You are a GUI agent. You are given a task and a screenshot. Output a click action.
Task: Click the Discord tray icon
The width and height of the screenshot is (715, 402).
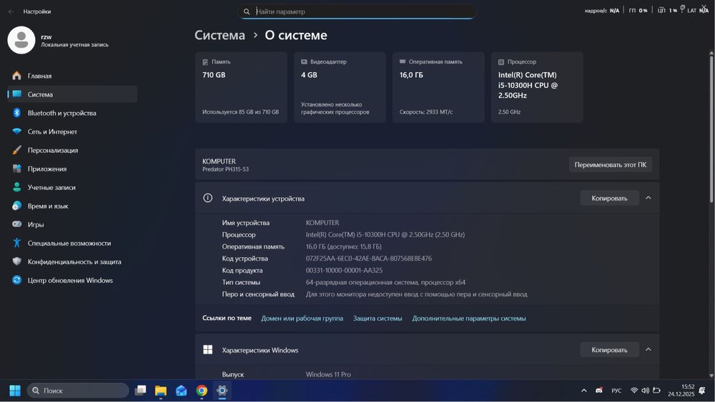[598, 391]
